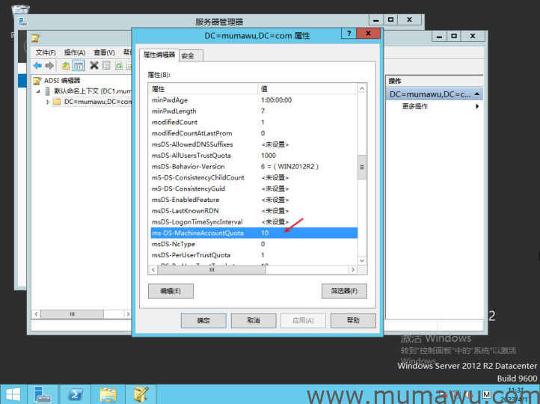
Task: Collapse the 默认命名上下文 tree node
Action: 39,91
